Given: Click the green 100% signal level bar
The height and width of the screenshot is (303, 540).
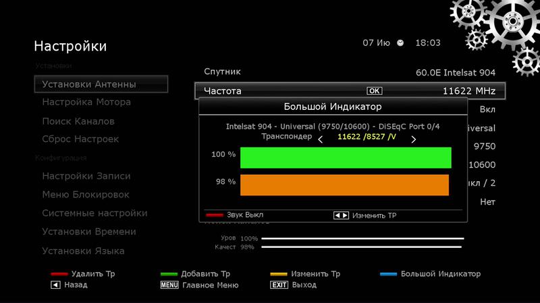Looking at the screenshot, I should coord(346,157).
